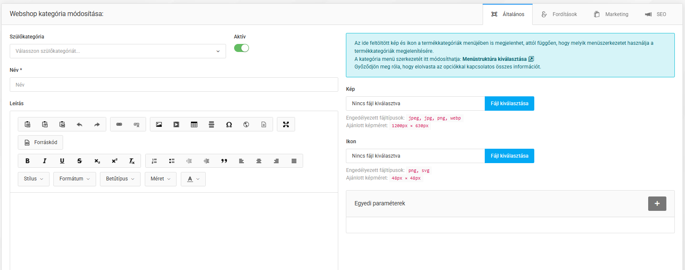This screenshot has height=270, width=685.
Task: Maximize the description editor
Action: (286, 125)
